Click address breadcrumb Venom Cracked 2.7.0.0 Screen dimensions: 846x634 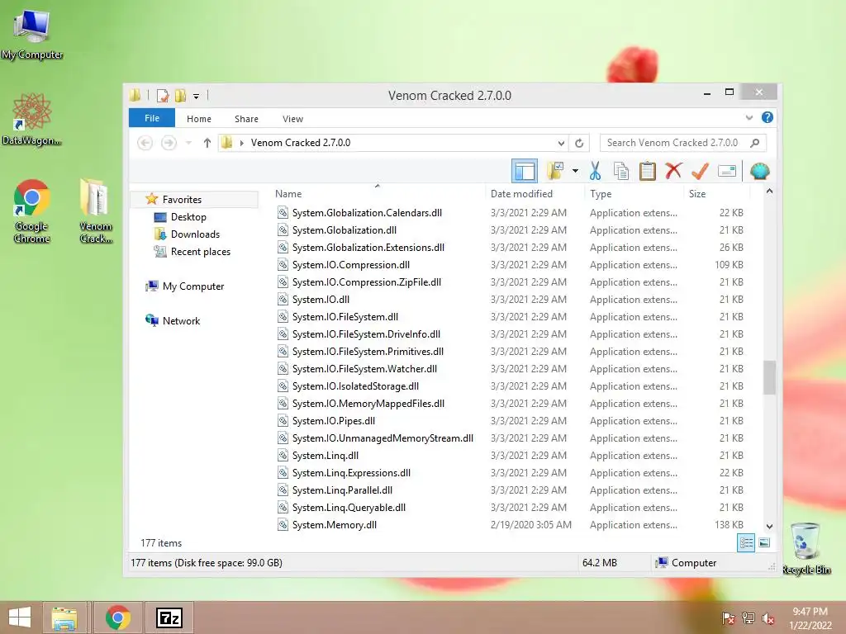[301, 143]
